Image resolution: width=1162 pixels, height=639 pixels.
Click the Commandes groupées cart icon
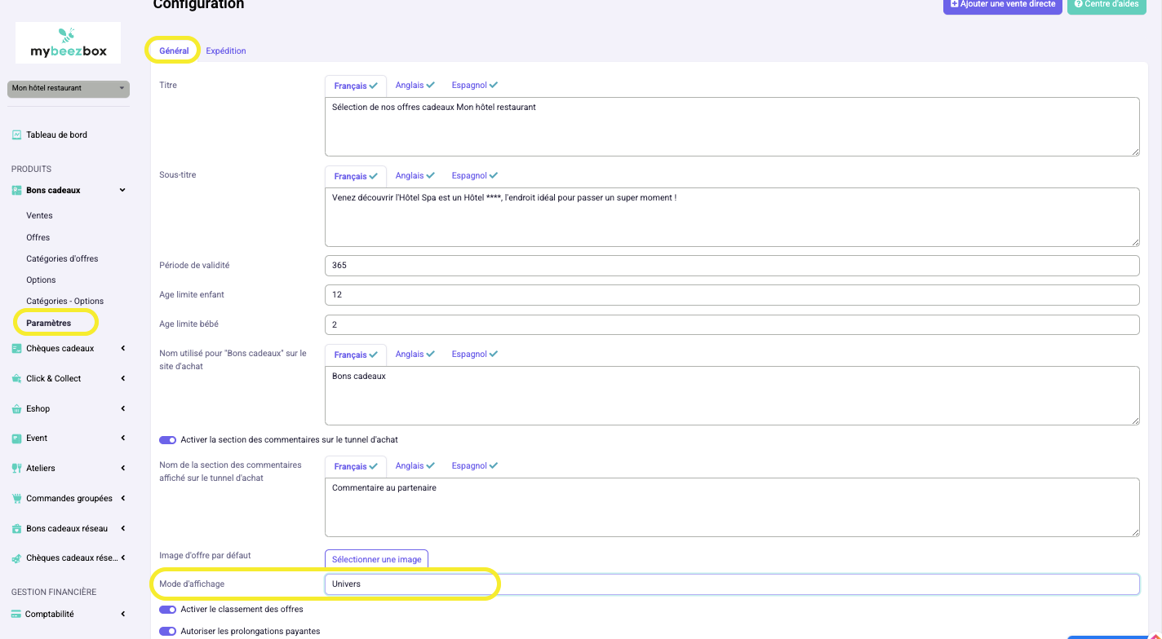(16, 498)
